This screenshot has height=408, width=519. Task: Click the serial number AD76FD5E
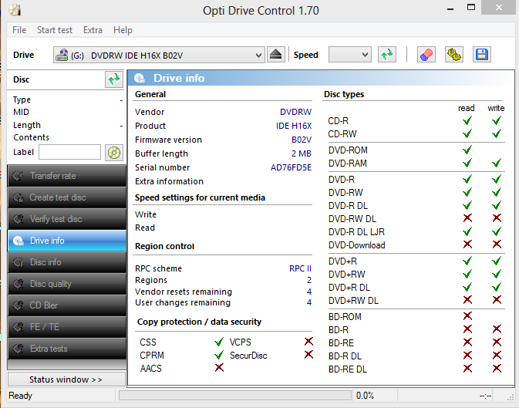coord(291,167)
